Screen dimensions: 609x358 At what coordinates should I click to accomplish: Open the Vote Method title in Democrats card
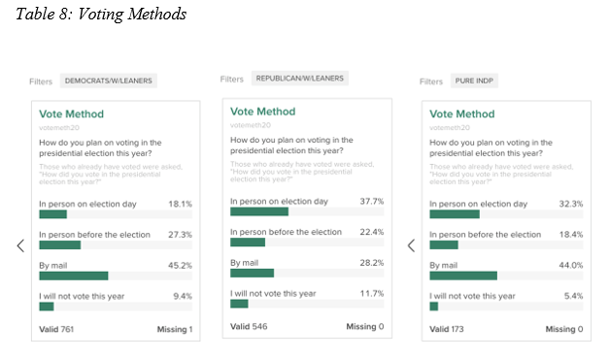click(72, 114)
